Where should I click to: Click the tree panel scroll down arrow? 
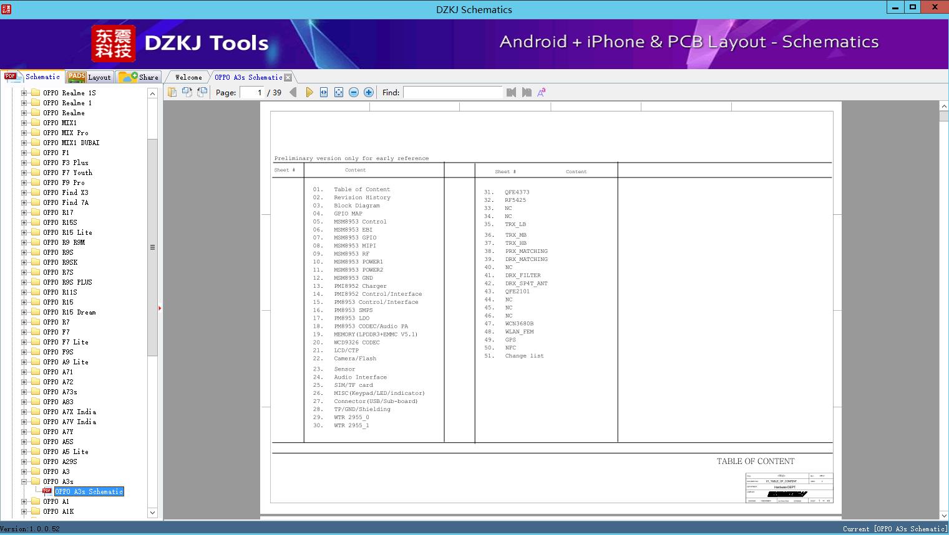[x=152, y=513]
